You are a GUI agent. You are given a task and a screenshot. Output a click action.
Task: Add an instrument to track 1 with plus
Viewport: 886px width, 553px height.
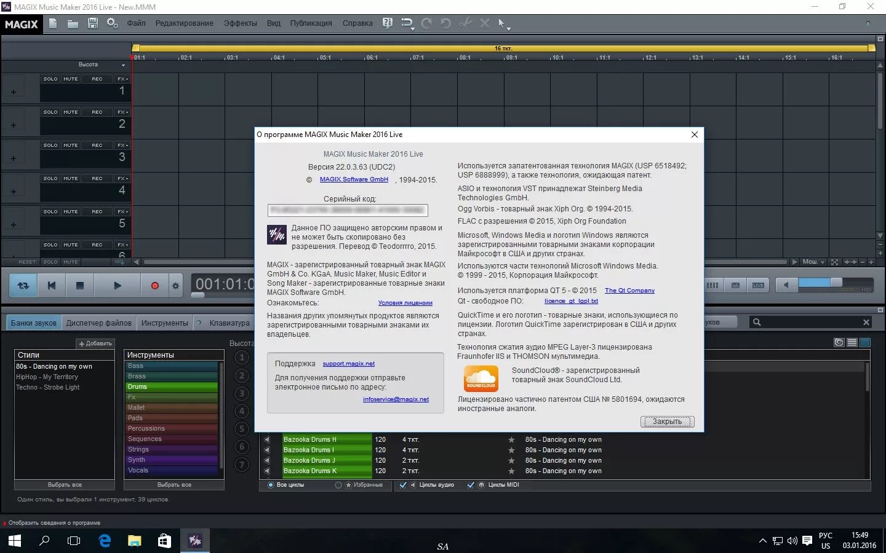[x=14, y=92]
